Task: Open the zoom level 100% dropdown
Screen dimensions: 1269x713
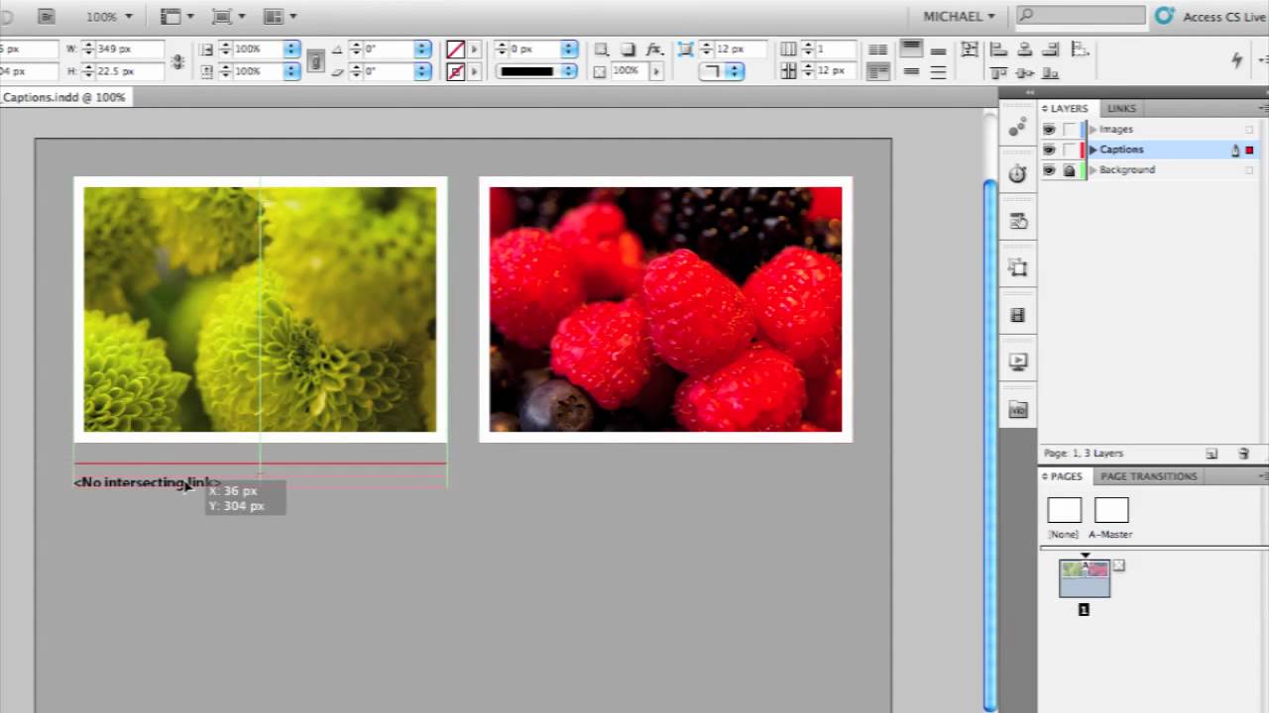Action: 109,17
